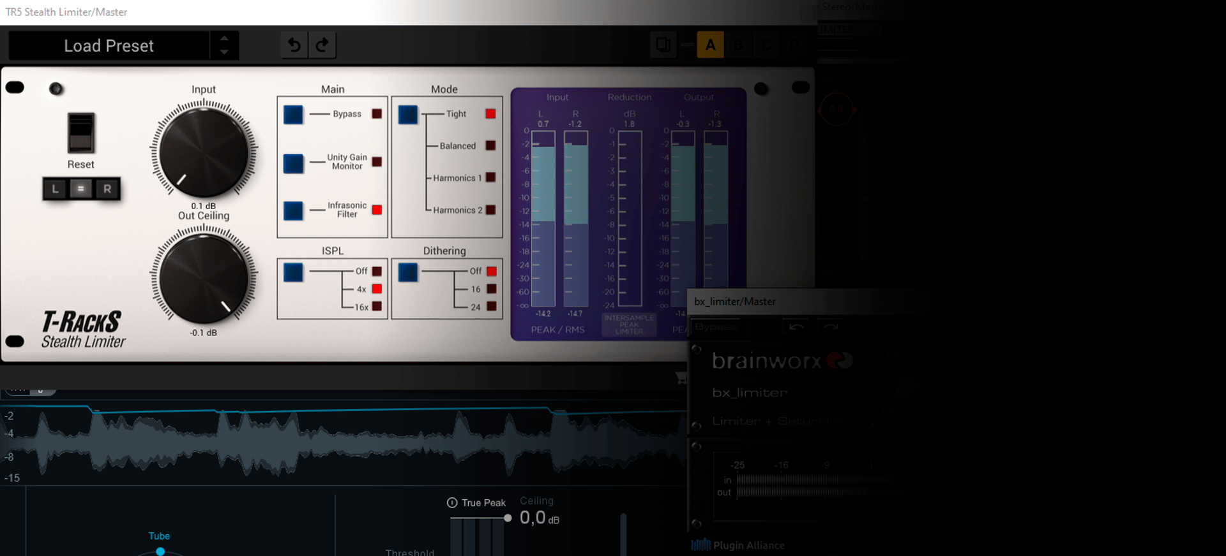Click the out ceiling value -0.1 dB
Viewport: 1226px width, 556px height.
(x=204, y=333)
